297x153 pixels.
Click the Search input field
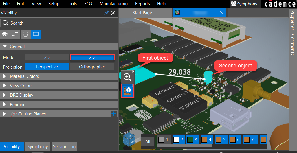(58, 23)
